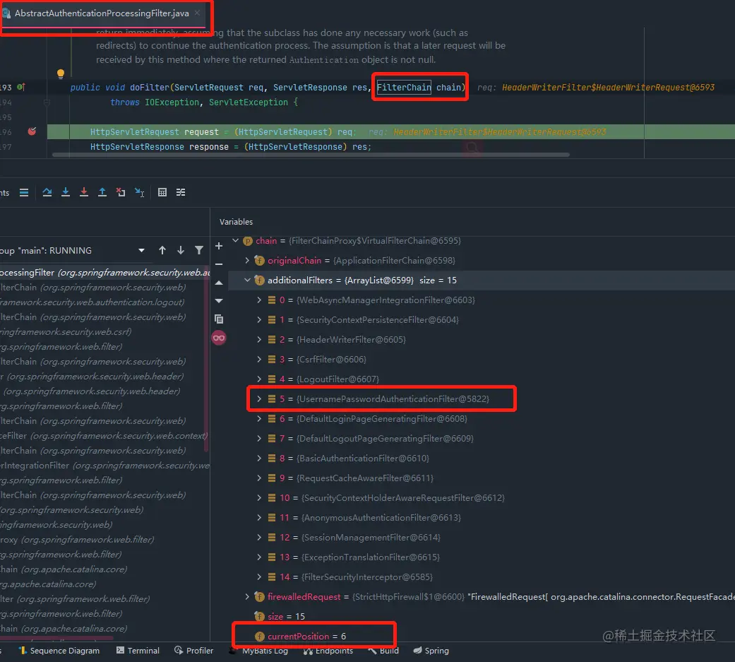Expand element 12 SessionManagementFilter
The image size is (735, 662).
pos(258,537)
